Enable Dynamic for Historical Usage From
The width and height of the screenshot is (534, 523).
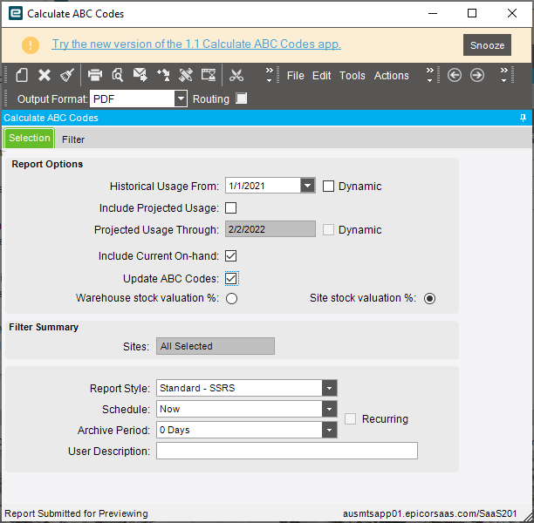(328, 187)
